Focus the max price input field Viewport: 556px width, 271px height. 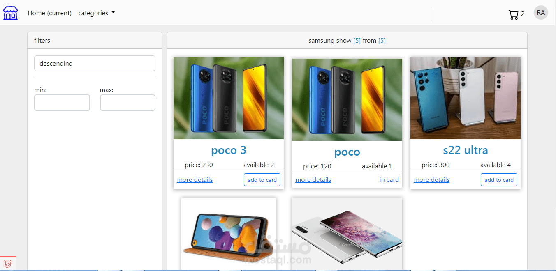click(127, 103)
